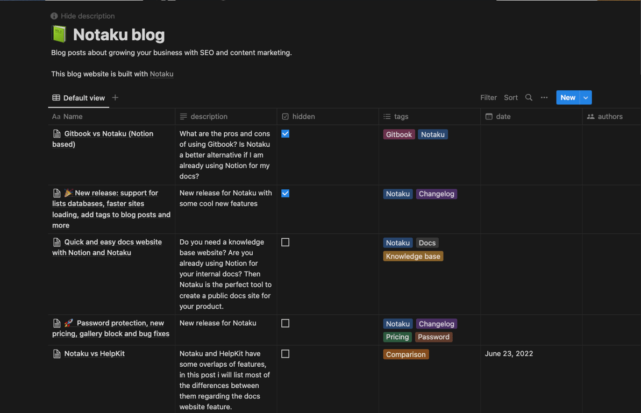The width and height of the screenshot is (641, 413).
Task: Click the 'Do you need a knowledge base' description
Action: click(x=225, y=274)
